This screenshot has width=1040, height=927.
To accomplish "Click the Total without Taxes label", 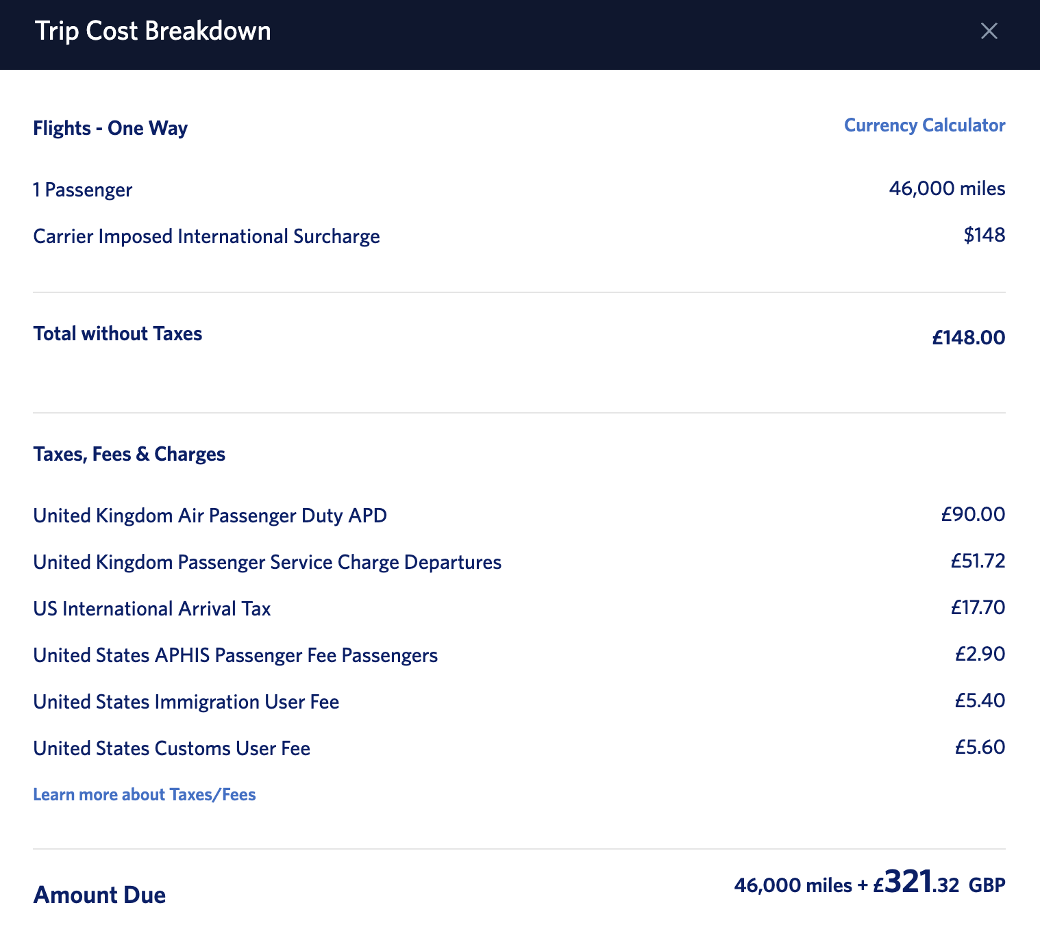I will click(118, 333).
